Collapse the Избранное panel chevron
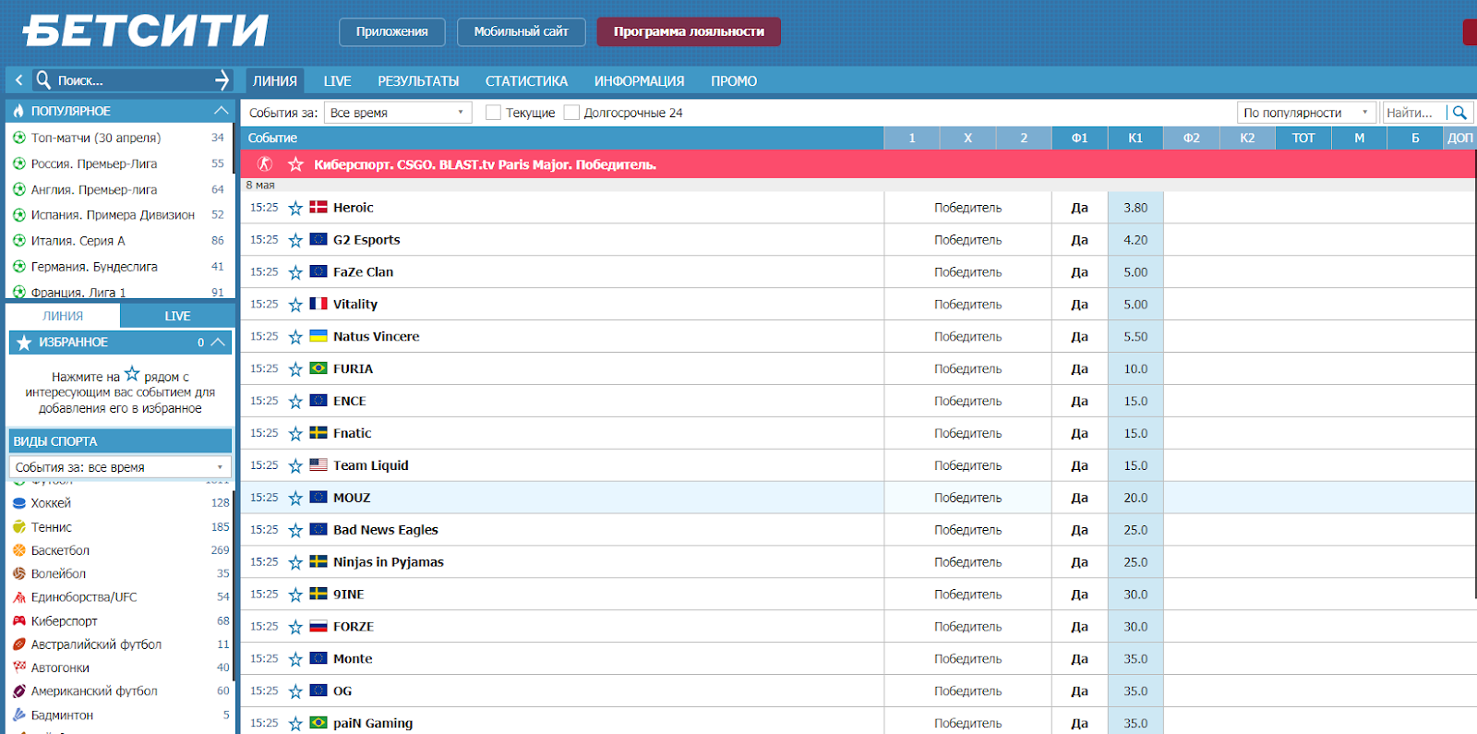 [218, 343]
